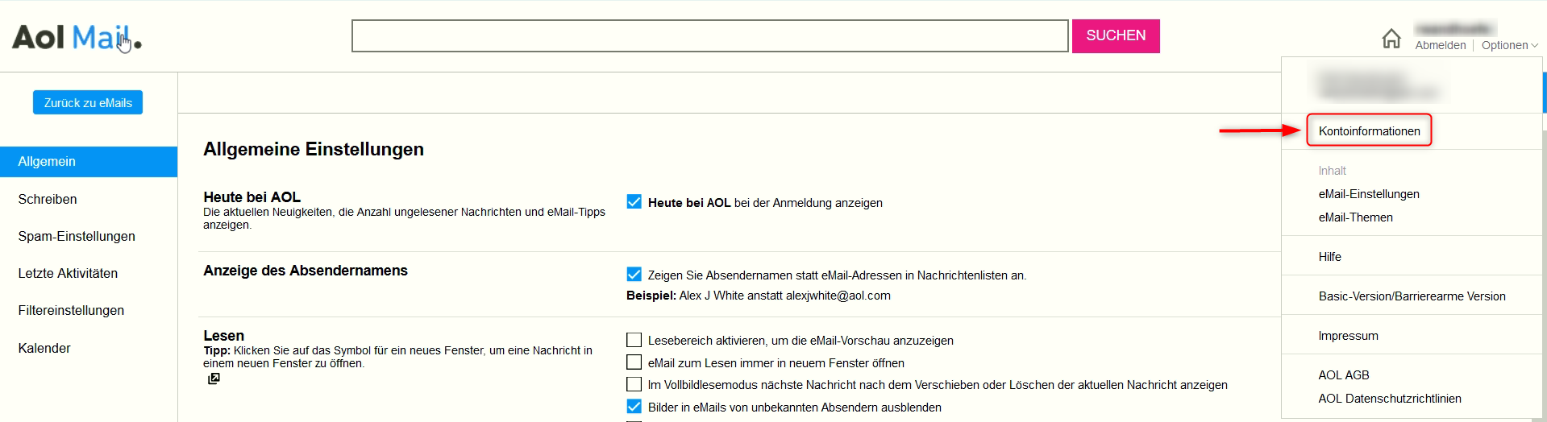Expand the Optionen dropdown
Image resolution: width=1547 pixels, height=422 pixels.
pyautogui.click(x=1509, y=45)
